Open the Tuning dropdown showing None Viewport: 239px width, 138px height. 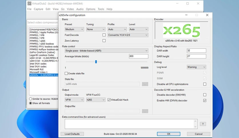tap(96, 29)
